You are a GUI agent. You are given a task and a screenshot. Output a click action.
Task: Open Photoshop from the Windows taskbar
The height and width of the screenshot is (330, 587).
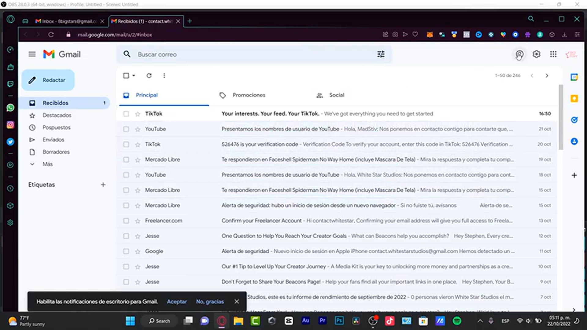point(339,321)
